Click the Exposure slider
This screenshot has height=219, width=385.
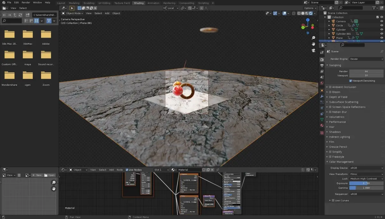pyautogui.click(x=366, y=183)
